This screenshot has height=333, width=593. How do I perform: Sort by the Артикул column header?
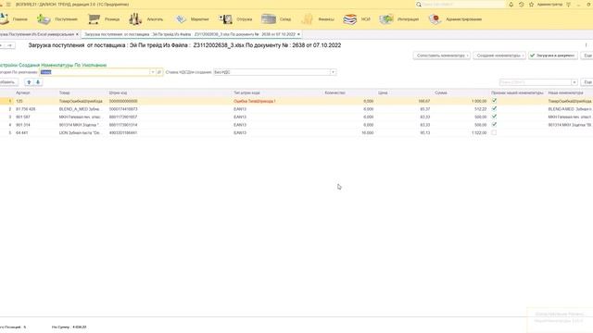(x=23, y=92)
